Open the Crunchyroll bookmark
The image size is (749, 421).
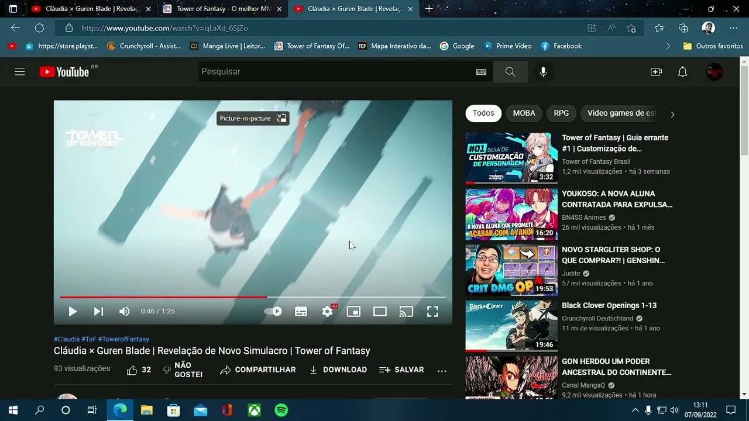click(x=144, y=46)
